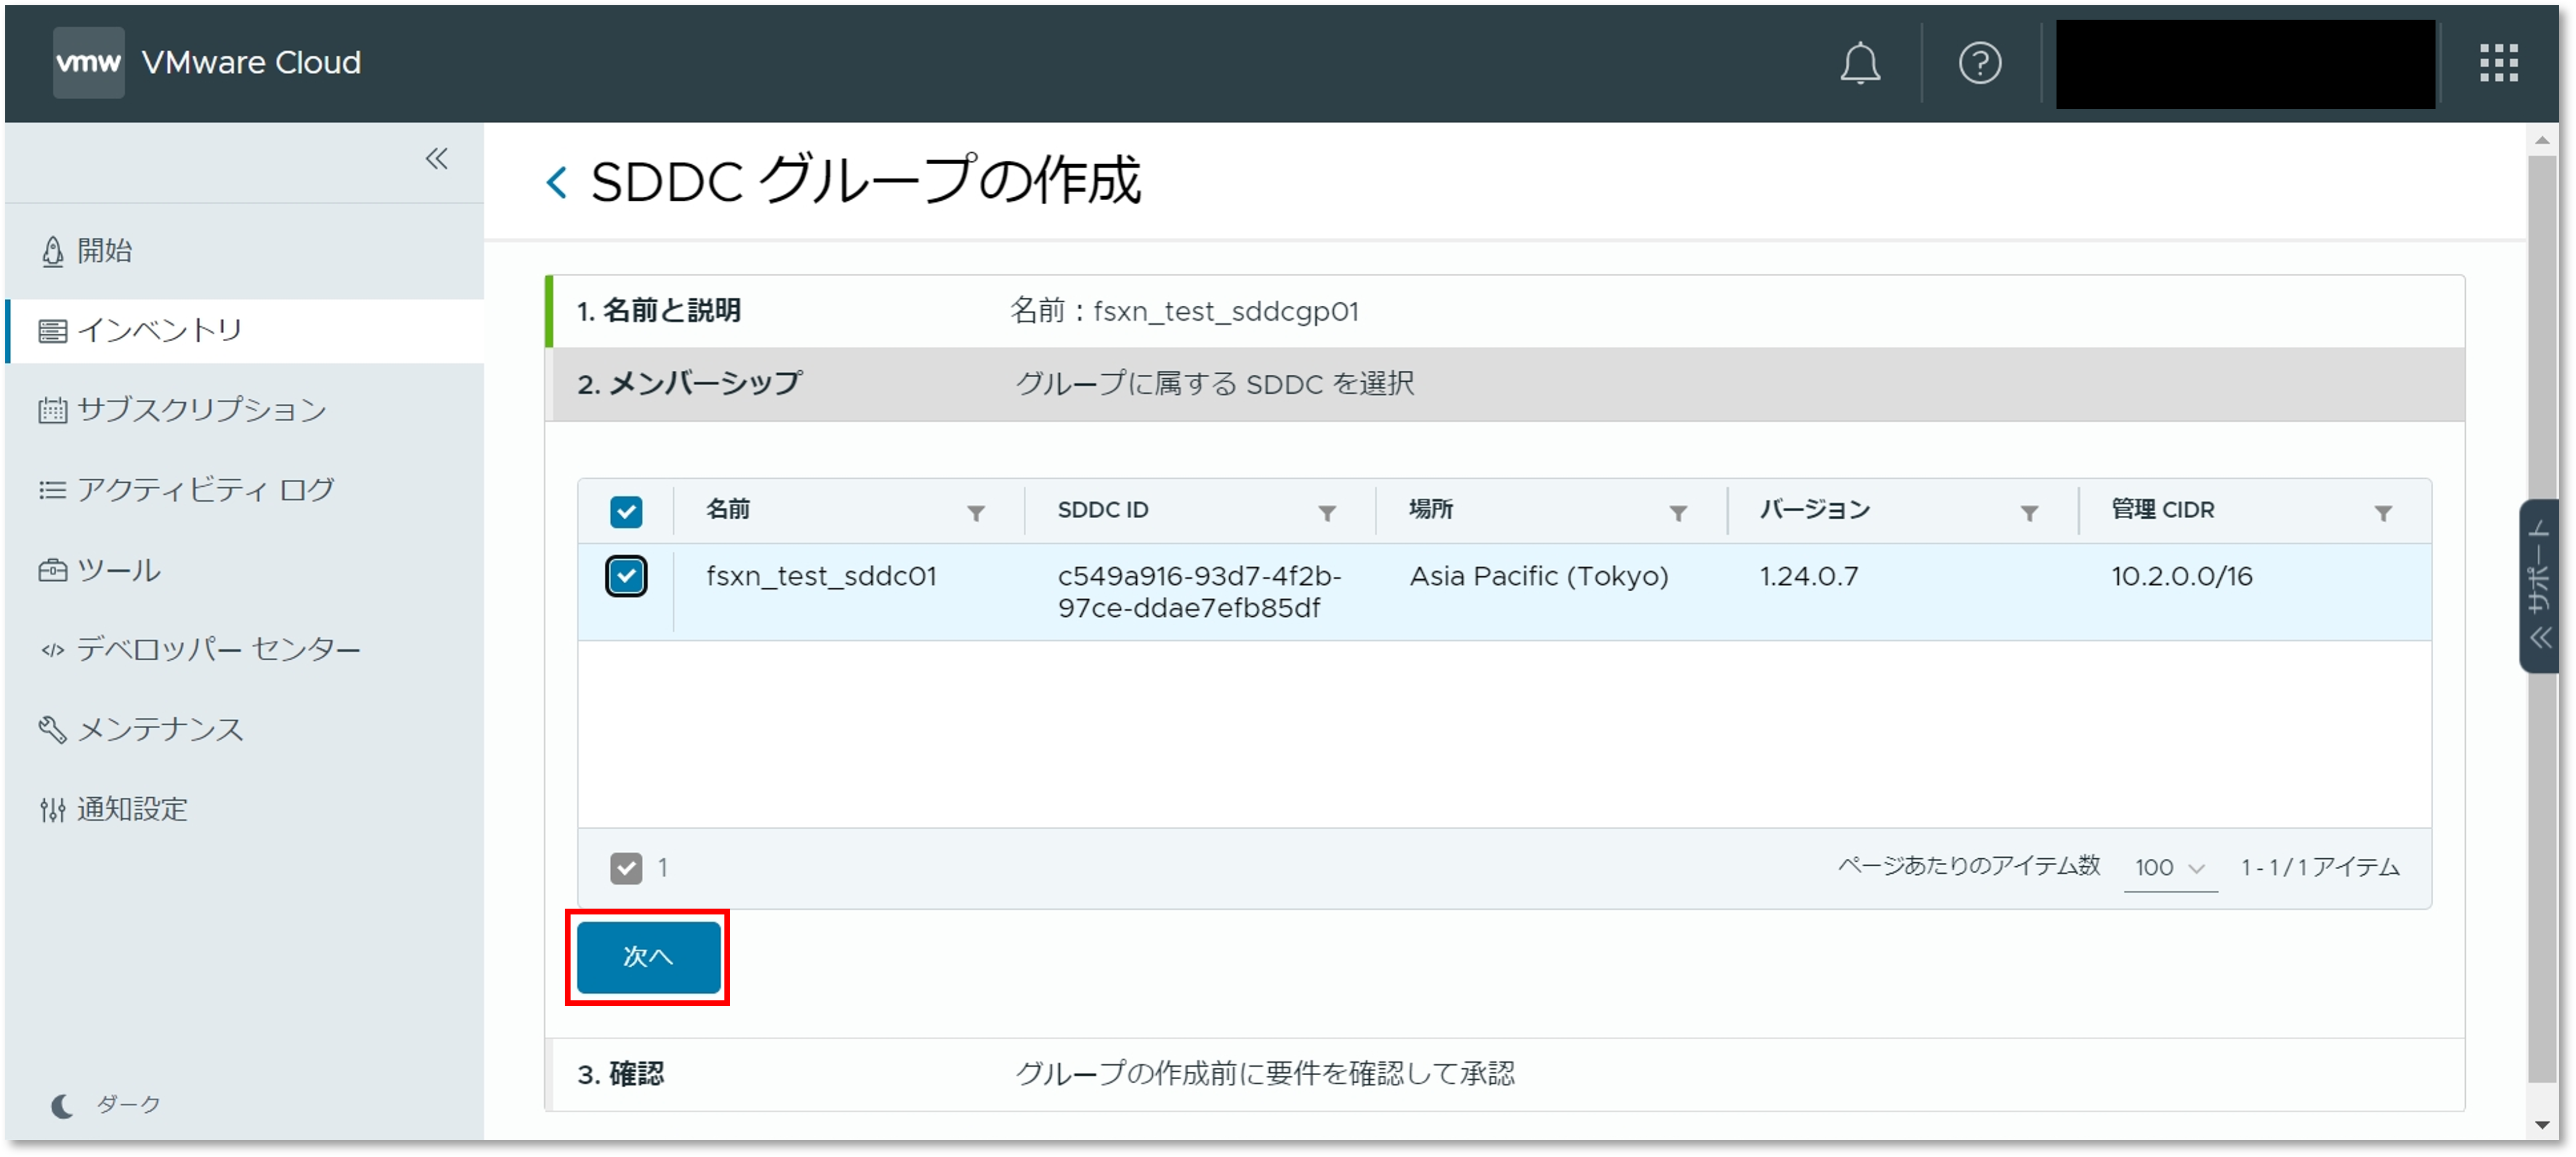Screen dimensions: 2576x1157
Task: Go back using the arrow beside SDDC グループの作成
Action: click(x=557, y=182)
